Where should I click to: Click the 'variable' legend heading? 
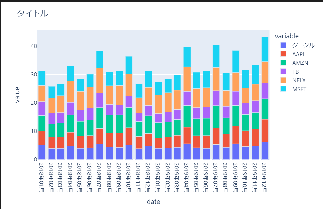(x=287, y=36)
